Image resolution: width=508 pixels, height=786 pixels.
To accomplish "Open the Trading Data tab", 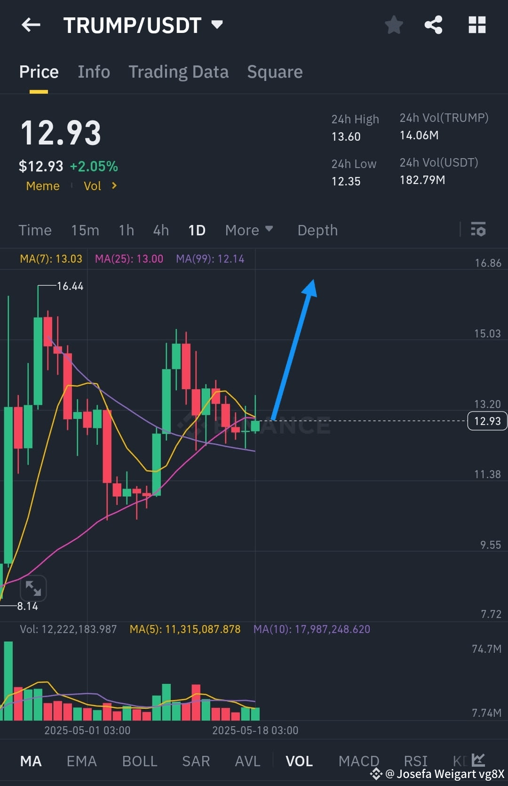I will (x=179, y=72).
